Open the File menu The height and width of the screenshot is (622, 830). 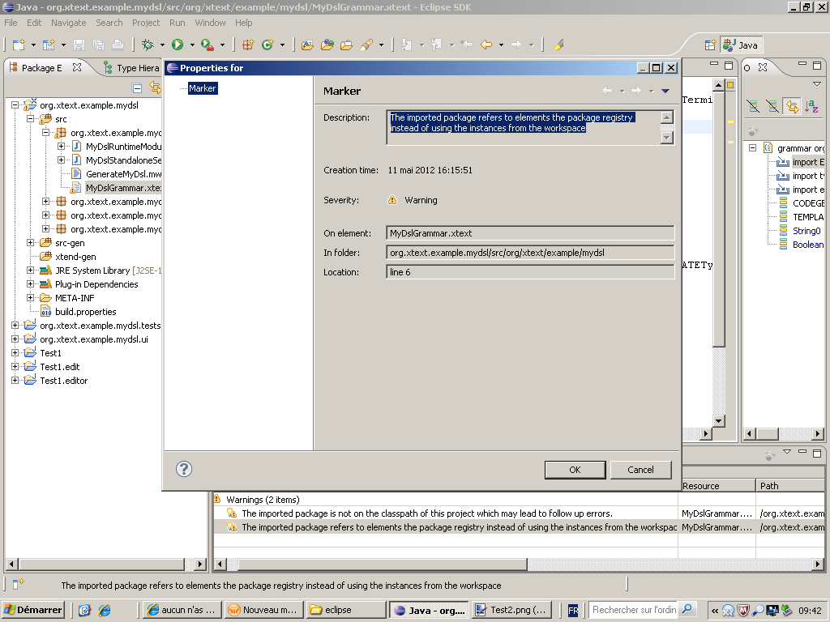[x=11, y=23]
